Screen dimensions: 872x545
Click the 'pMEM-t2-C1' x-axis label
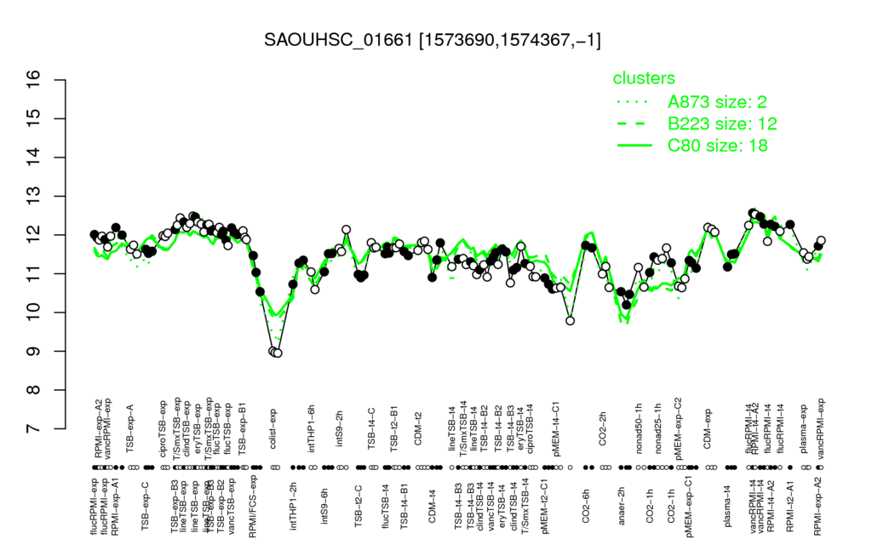(545, 506)
